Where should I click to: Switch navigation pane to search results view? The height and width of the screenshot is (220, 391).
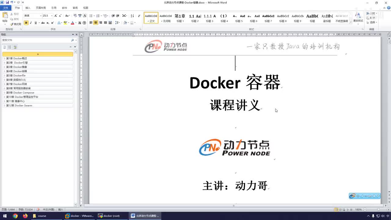coord(15,47)
